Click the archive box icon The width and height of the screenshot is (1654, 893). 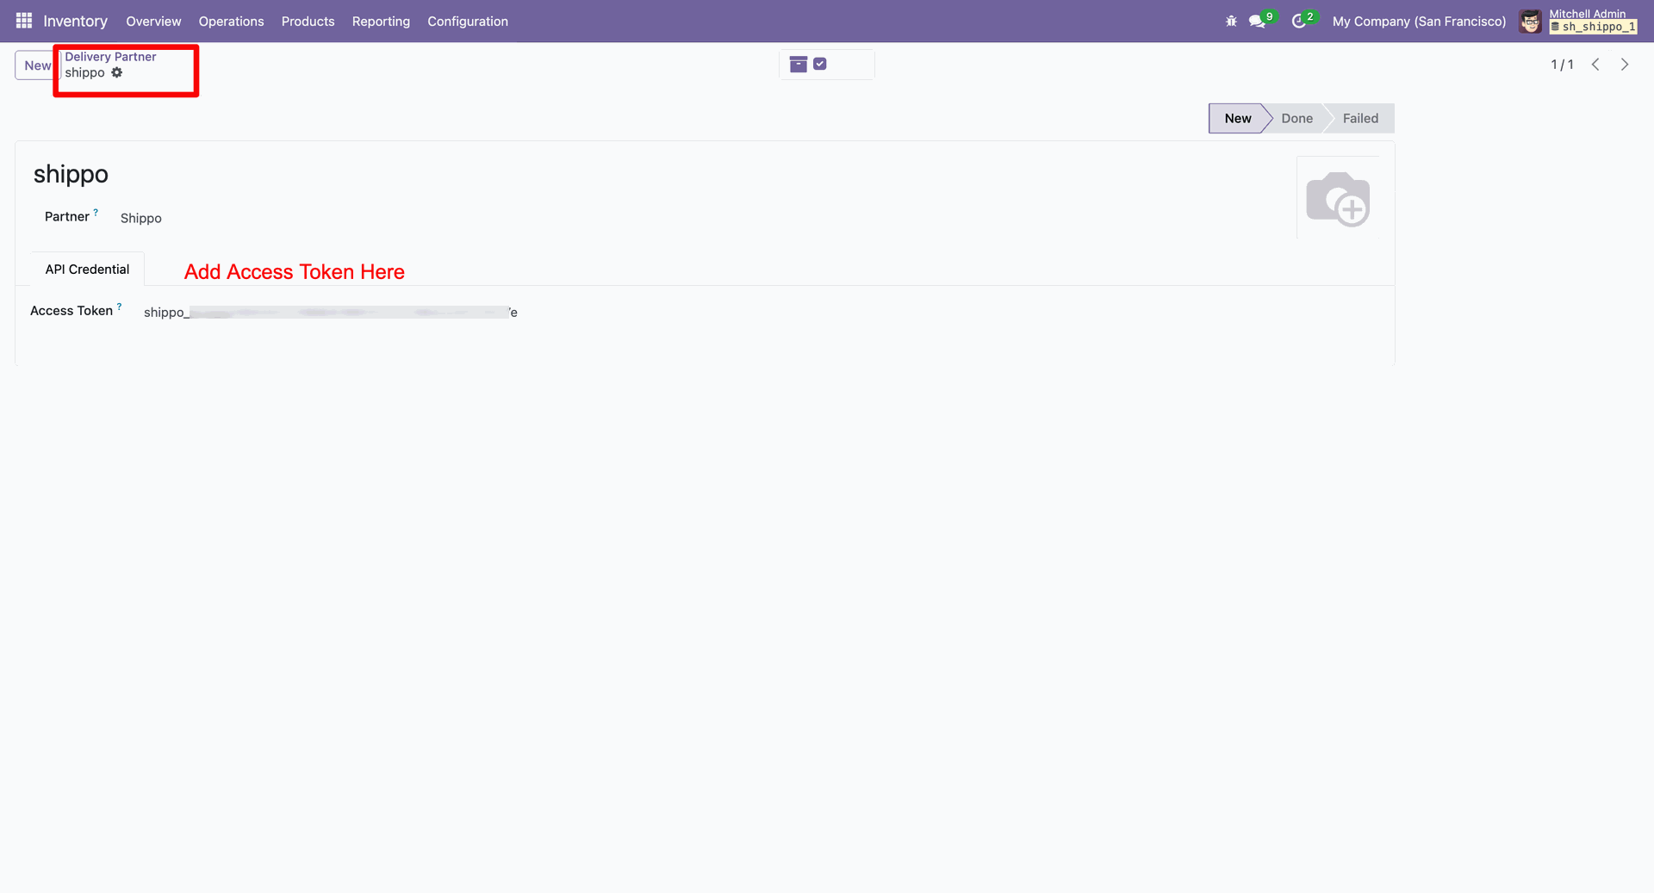(799, 65)
